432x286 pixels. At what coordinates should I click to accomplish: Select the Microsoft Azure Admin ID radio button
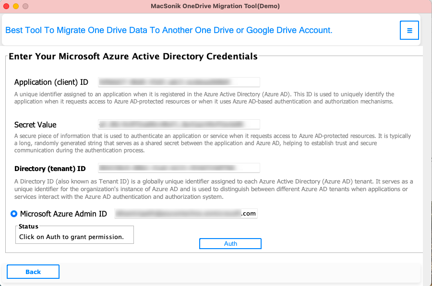(x=14, y=214)
